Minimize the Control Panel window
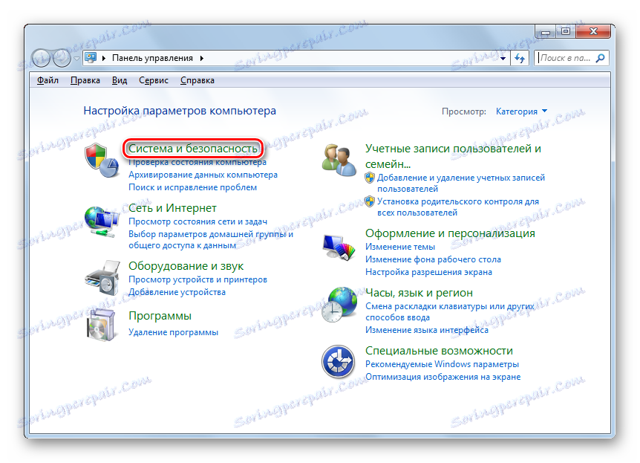 coord(546,31)
